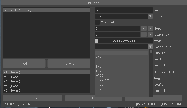
Task: Select the *???* paint kit option
Action: [122, 53]
